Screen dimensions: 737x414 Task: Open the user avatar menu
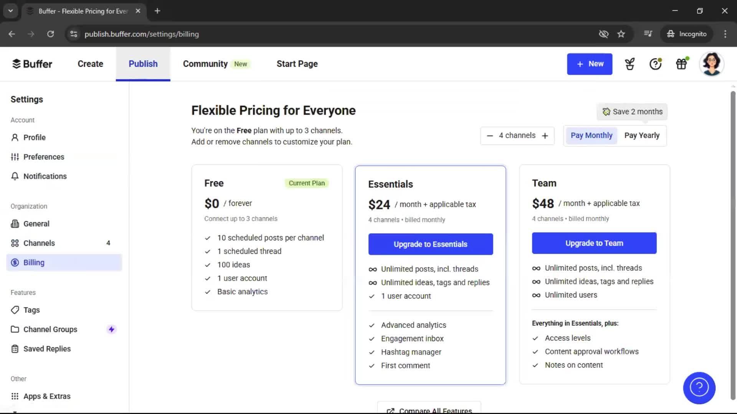pos(711,64)
